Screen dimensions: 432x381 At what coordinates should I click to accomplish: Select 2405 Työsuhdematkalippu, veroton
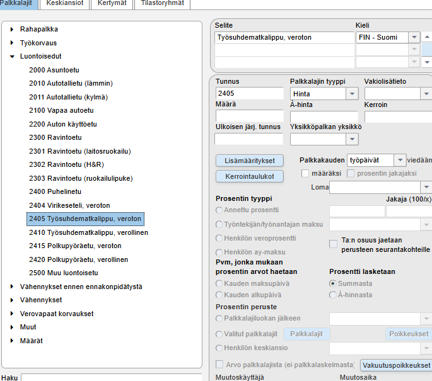tap(85, 219)
